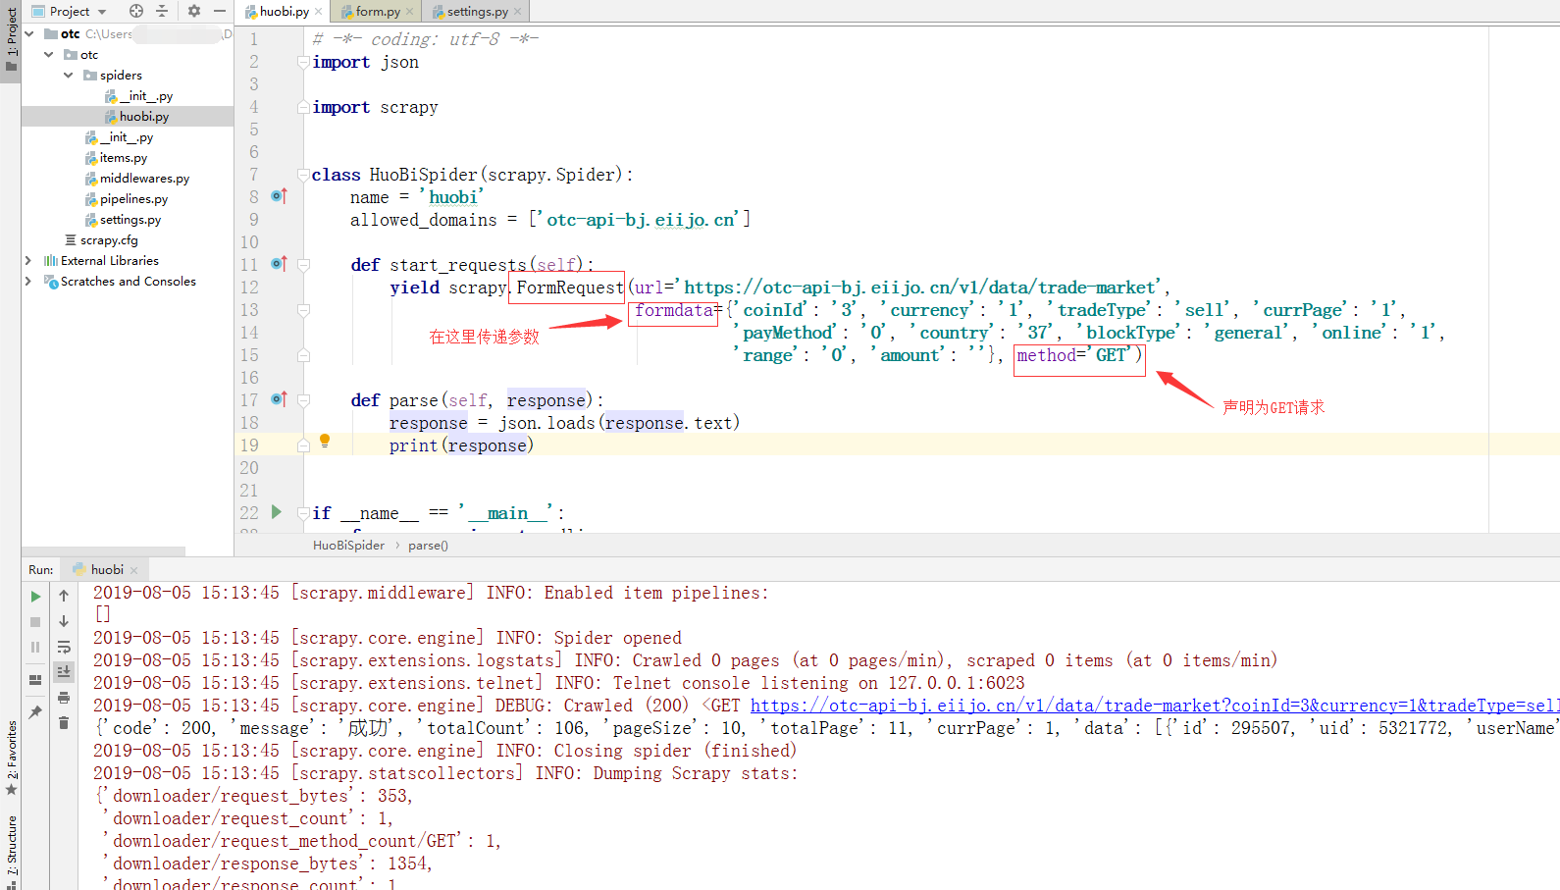This screenshot has width=1560, height=890.
Task: Fold the start_requests method at line 11
Action: [x=303, y=265]
